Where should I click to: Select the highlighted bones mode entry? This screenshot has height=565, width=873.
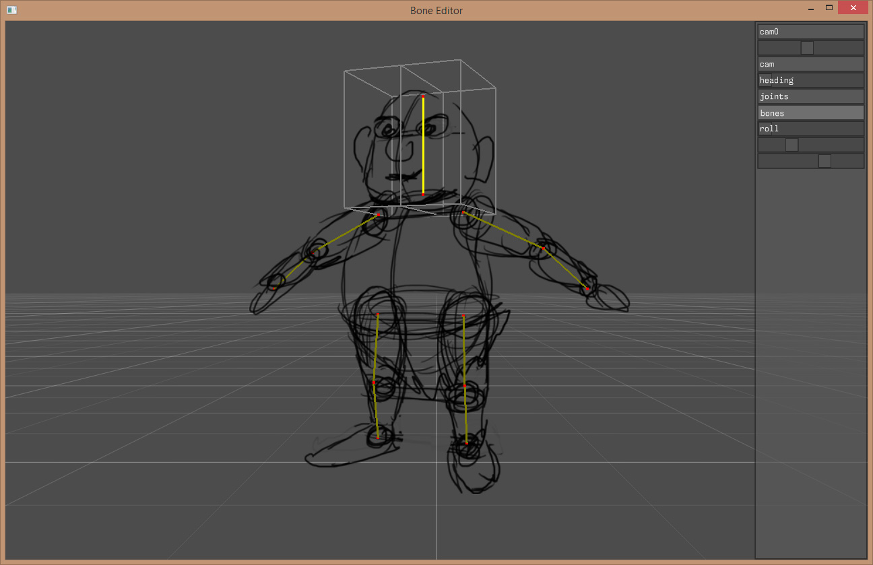click(x=810, y=112)
